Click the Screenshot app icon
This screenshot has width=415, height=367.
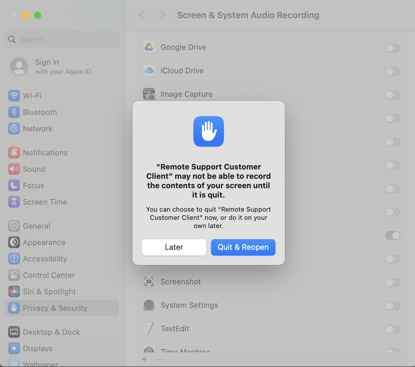(x=149, y=282)
